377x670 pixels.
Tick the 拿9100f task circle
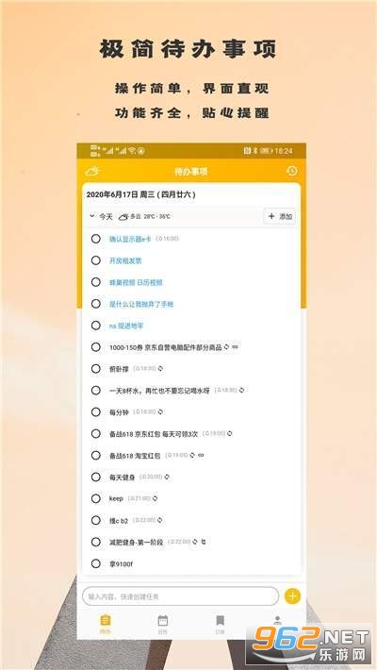point(96,563)
